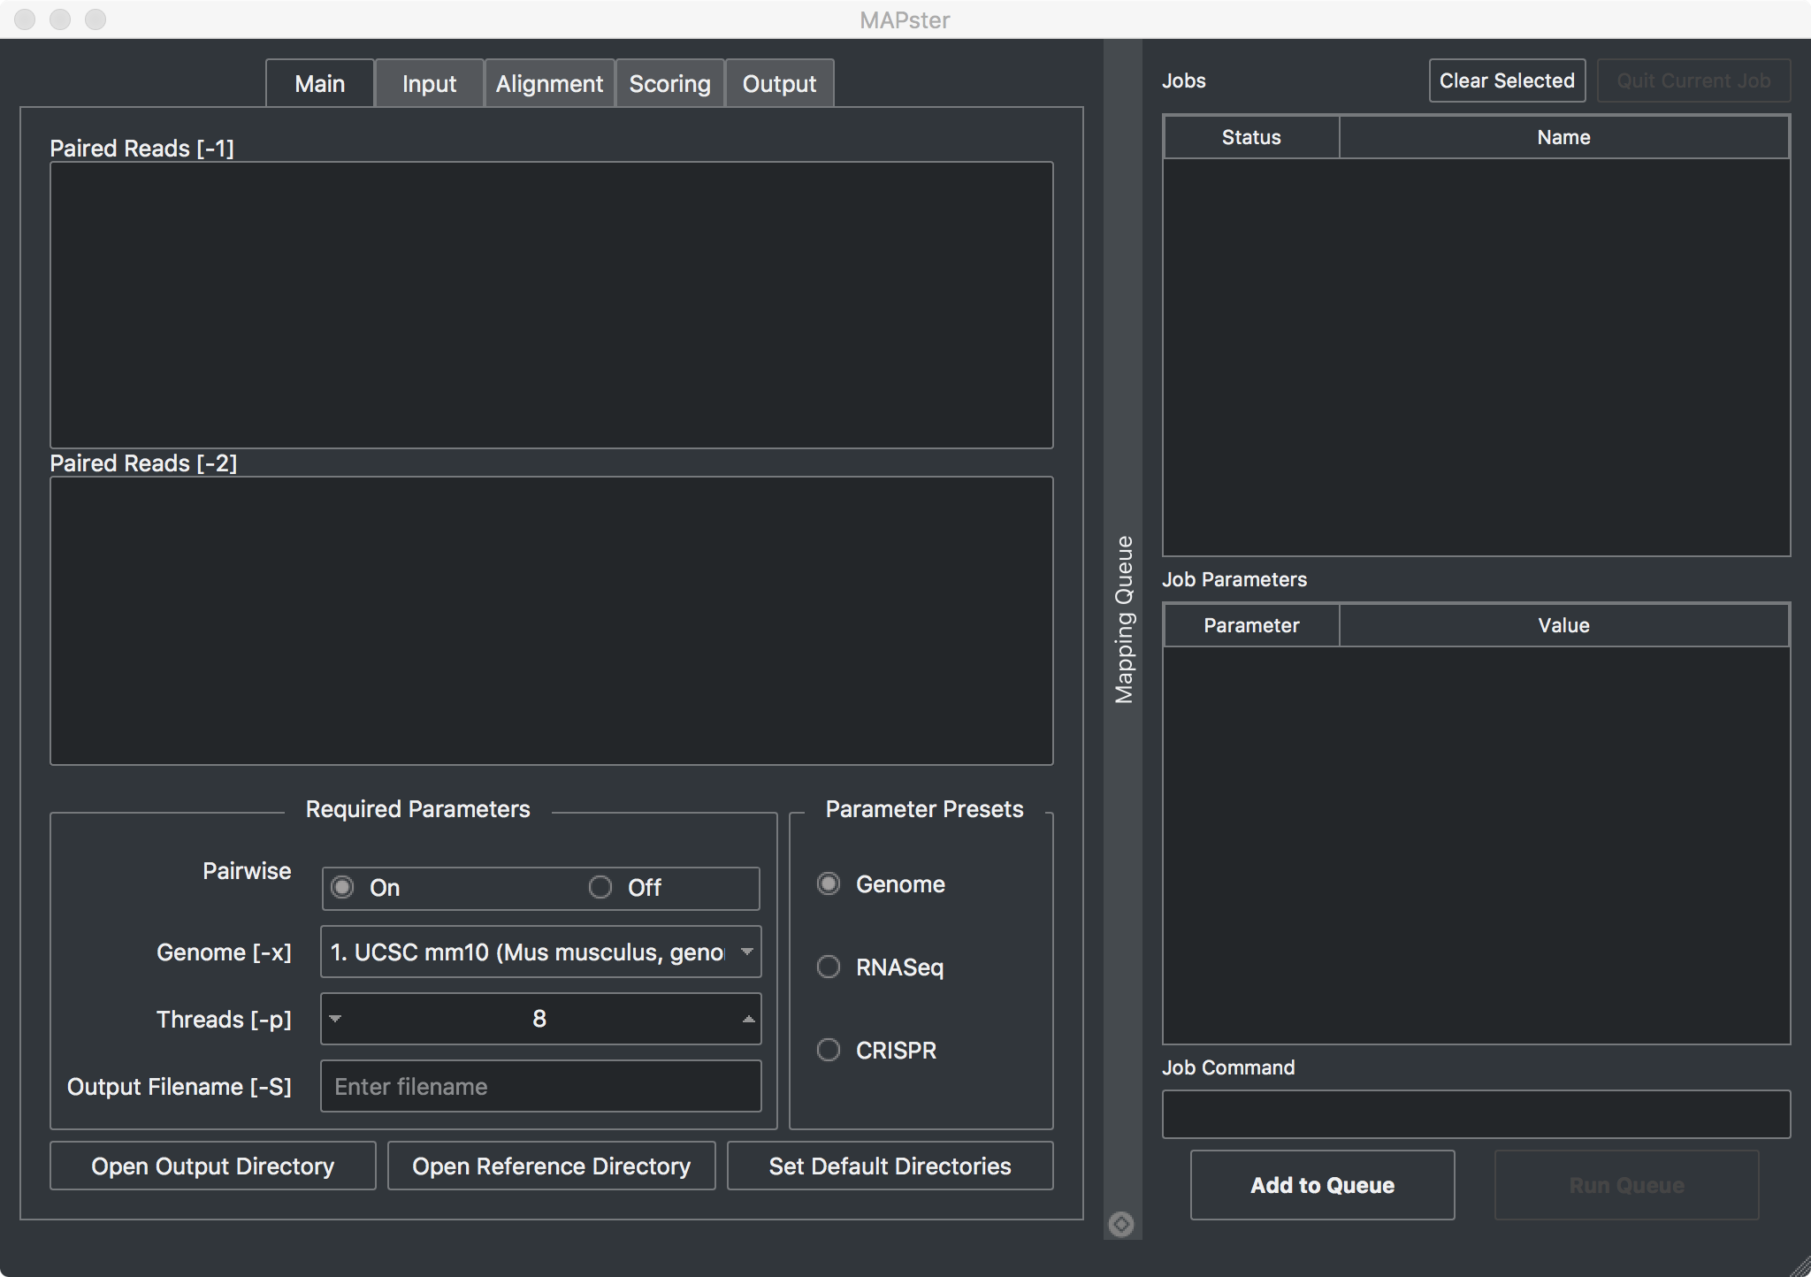1811x1277 pixels.
Task: Click the Output Filename input field
Action: coord(540,1086)
